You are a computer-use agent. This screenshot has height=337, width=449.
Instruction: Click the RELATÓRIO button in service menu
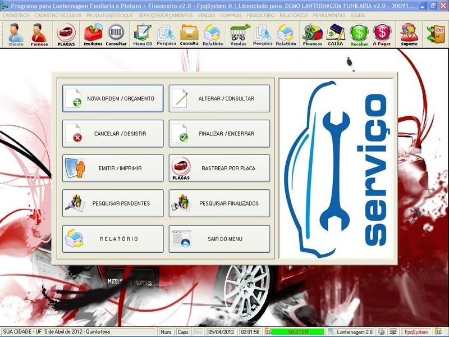(x=113, y=239)
